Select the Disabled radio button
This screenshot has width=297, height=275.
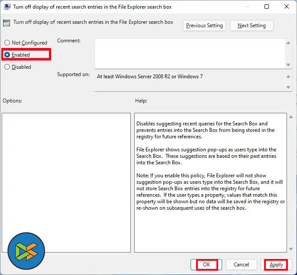click(7, 67)
